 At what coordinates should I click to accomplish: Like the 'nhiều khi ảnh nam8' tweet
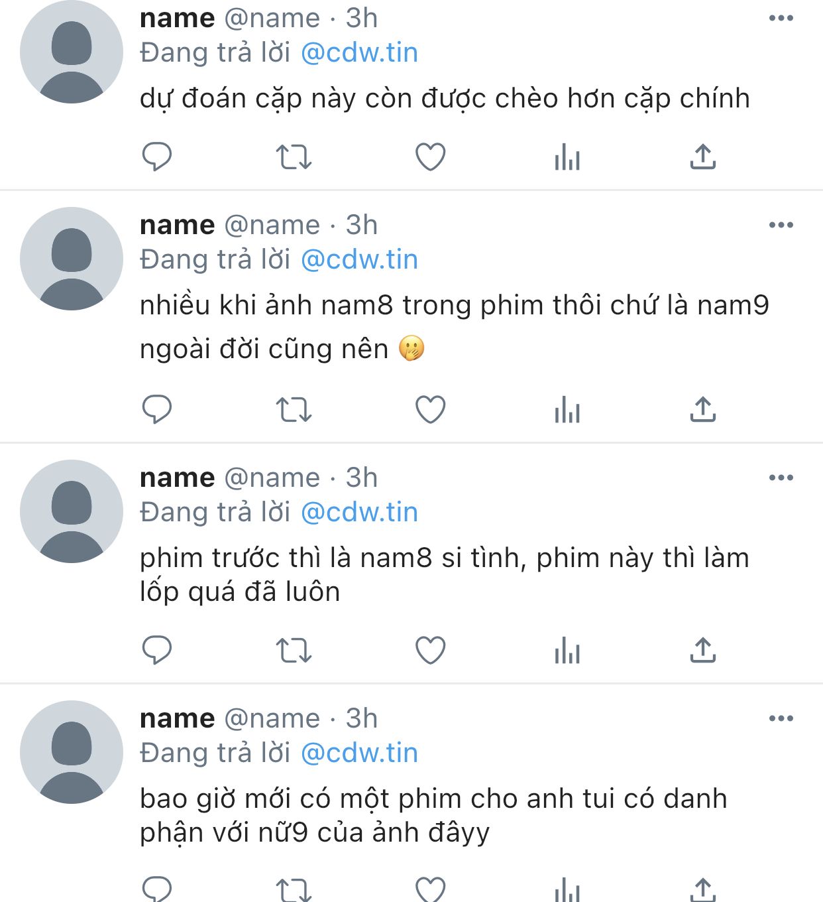point(430,409)
